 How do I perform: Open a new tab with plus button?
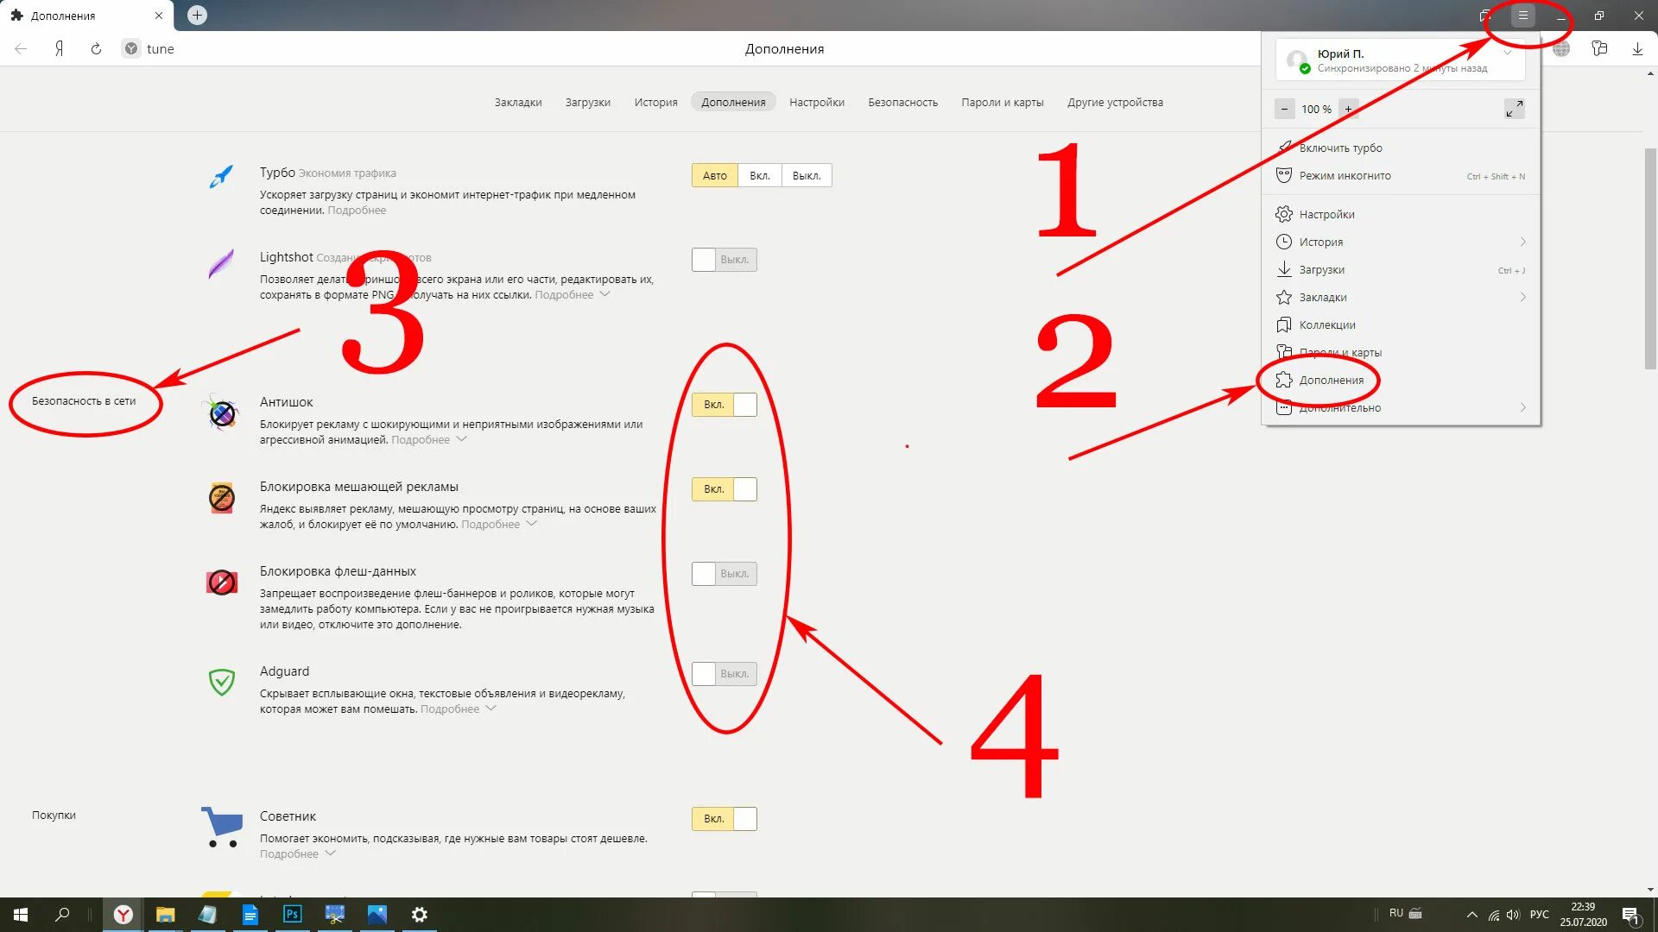click(x=197, y=15)
